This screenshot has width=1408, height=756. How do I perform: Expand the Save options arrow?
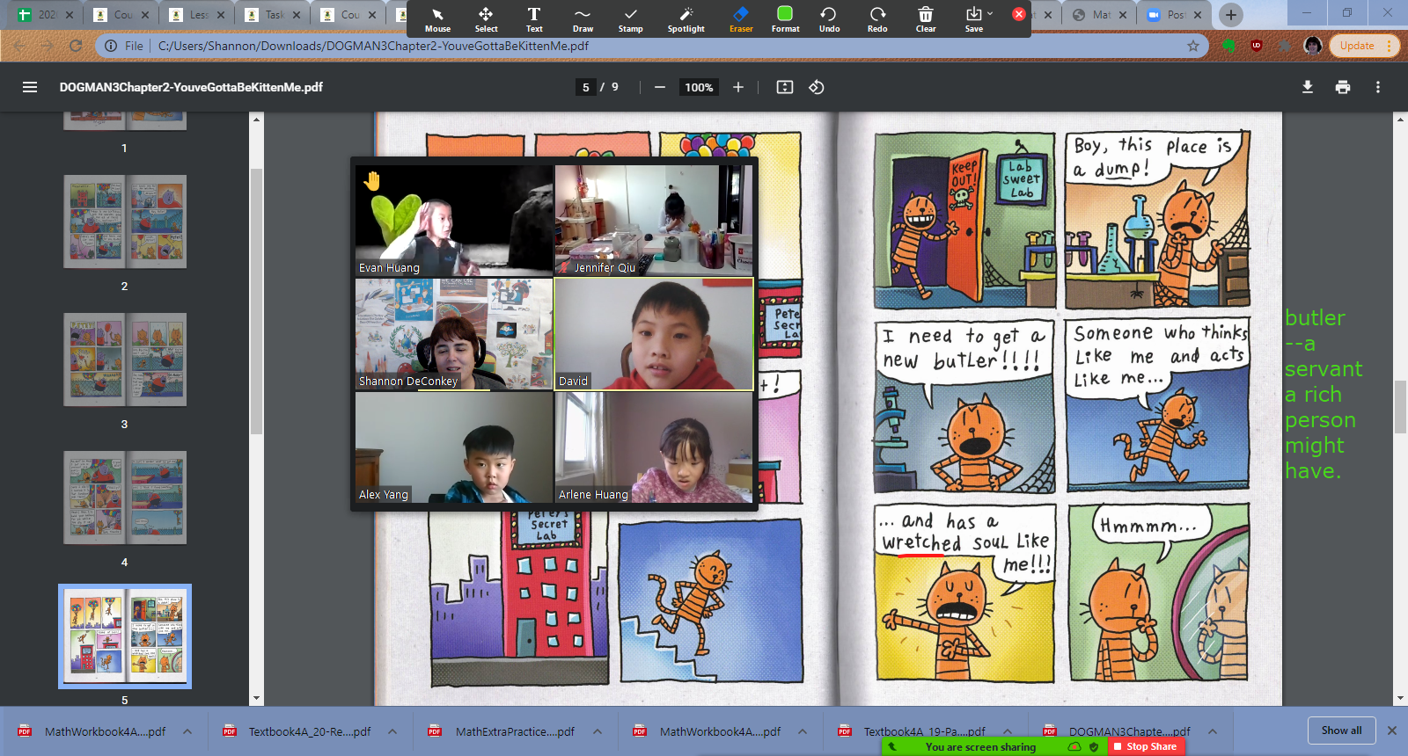(990, 13)
